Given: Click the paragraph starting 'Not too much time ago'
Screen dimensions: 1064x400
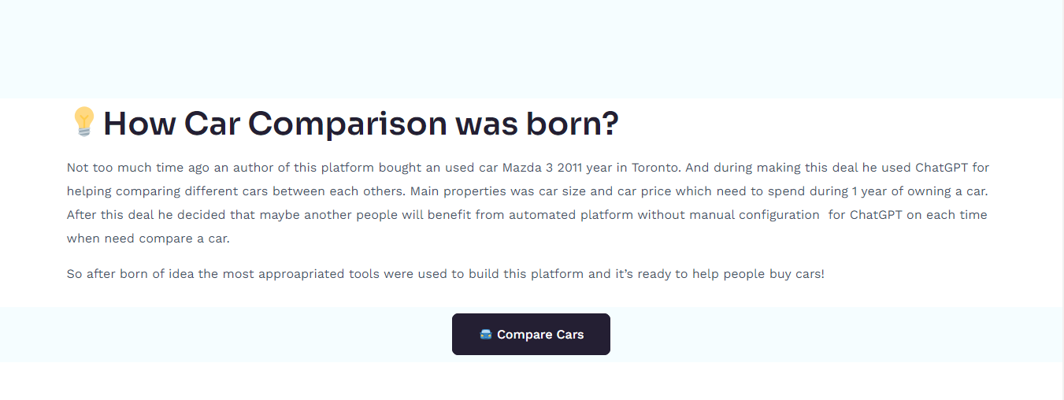Looking at the screenshot, I should [x=528, y=203].
